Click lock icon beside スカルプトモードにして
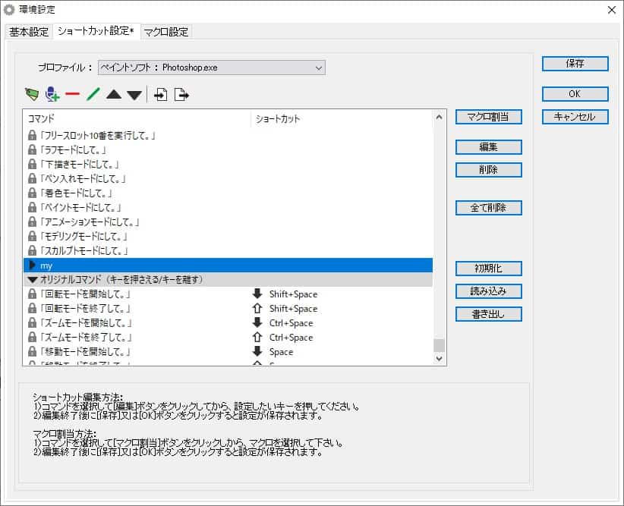Image resolution: width=624 pixels, height=506 pixels. [x=32, y=250]
